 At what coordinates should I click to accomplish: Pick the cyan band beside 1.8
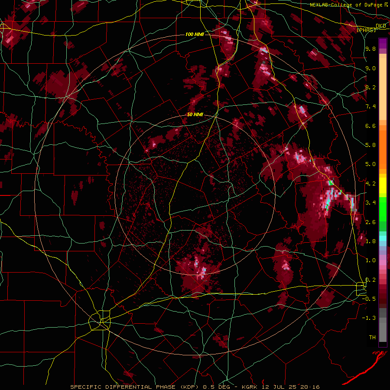[x=383, y=238]
